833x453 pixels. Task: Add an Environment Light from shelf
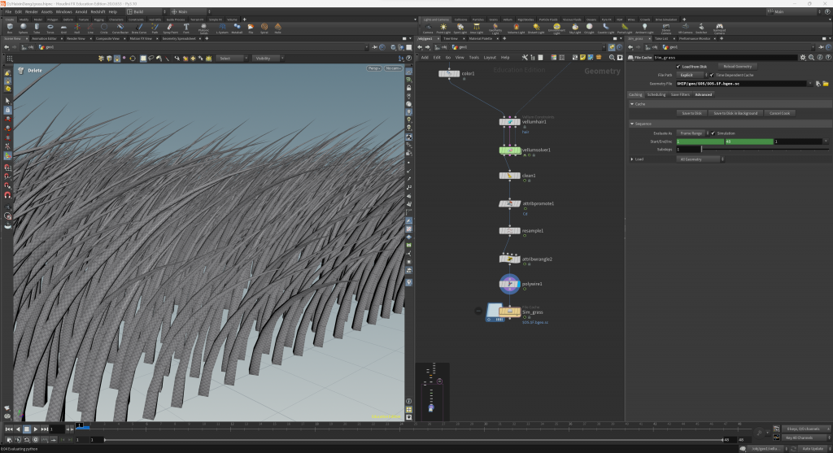(x=556, y=28)
